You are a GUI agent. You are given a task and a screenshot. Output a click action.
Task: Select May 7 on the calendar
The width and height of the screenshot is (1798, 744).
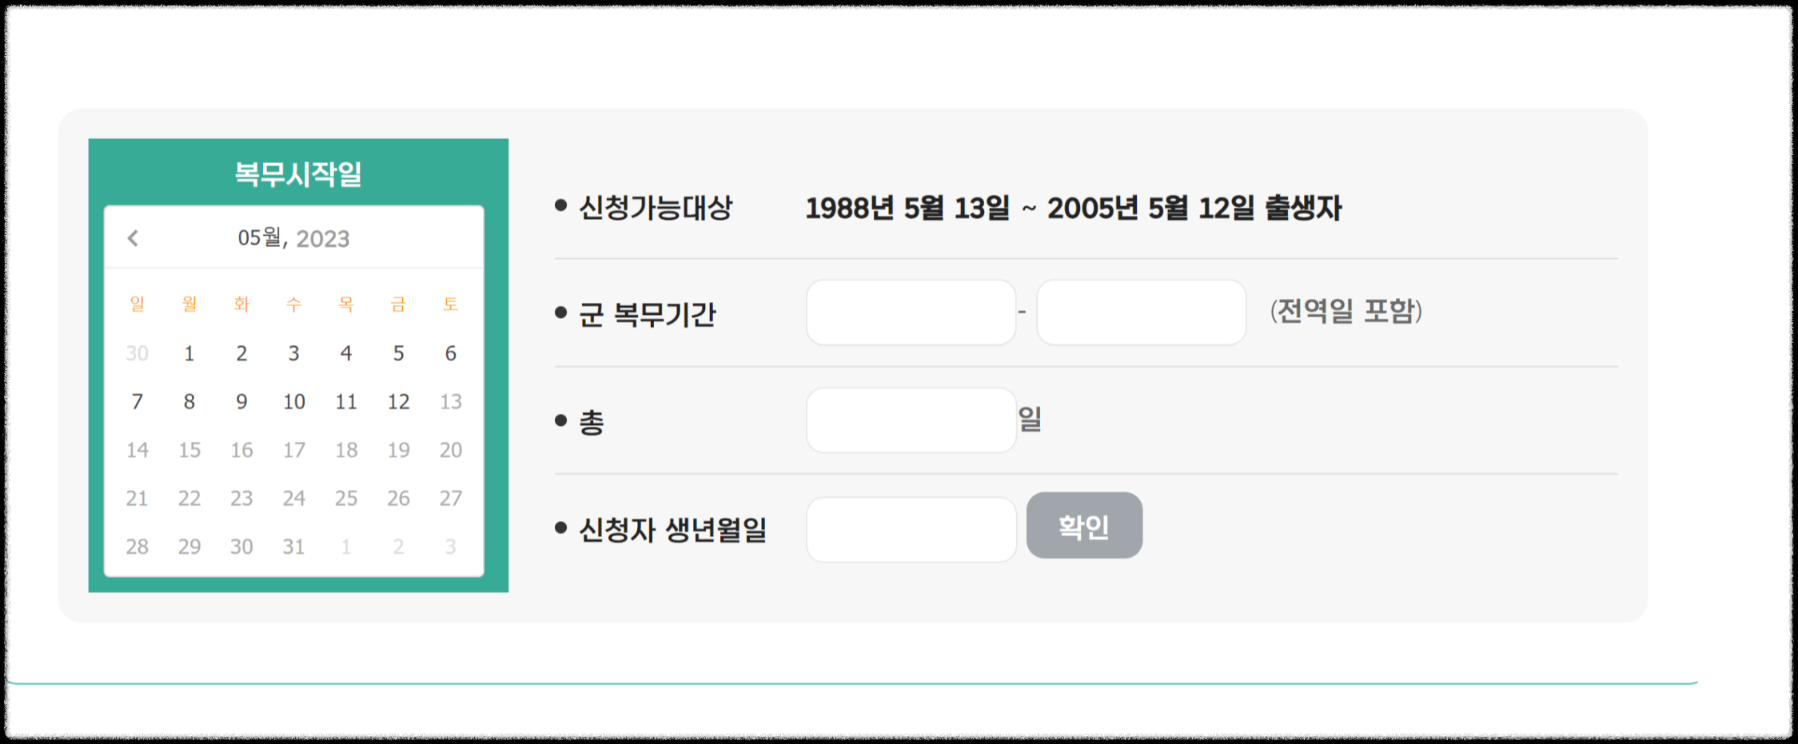pos(137,402)
